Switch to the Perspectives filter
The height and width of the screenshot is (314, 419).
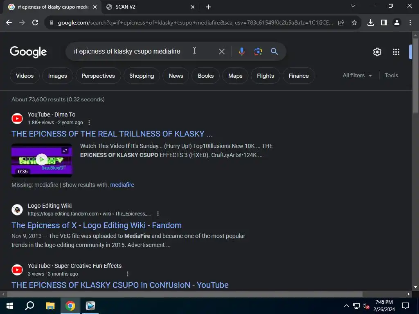click(98, 76)
